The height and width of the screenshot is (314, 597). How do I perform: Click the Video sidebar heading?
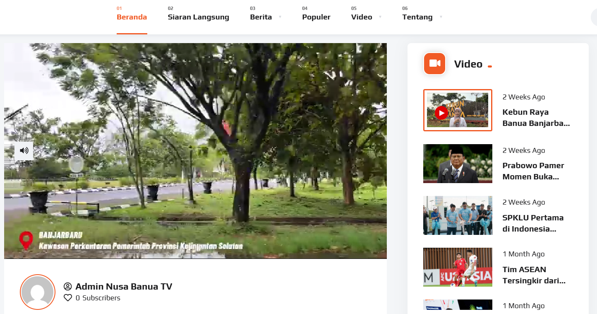(468, 64)
